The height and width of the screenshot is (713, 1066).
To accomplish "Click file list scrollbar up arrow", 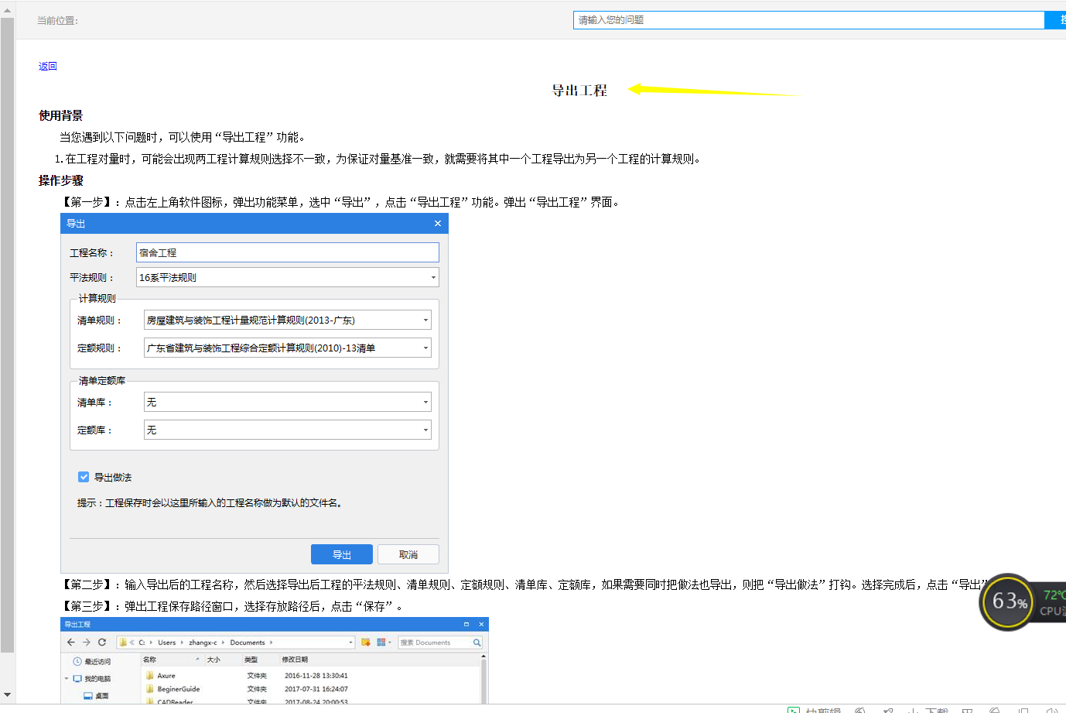I will (x=483, y=656).
